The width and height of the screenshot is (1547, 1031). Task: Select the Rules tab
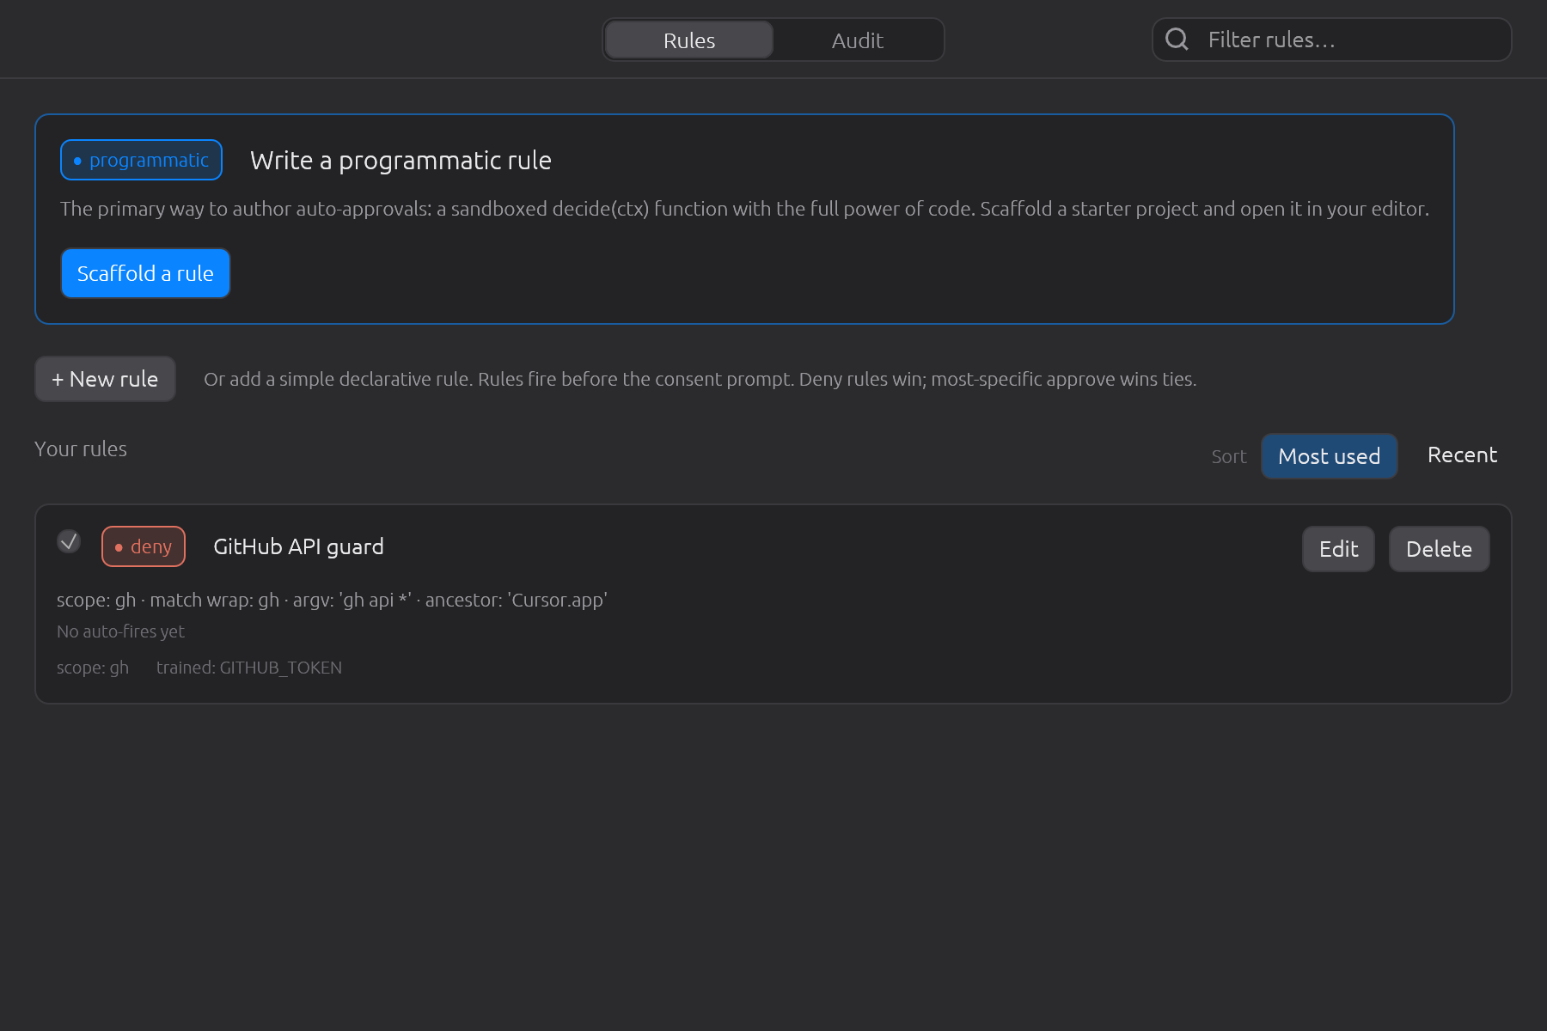coord(689,40)
